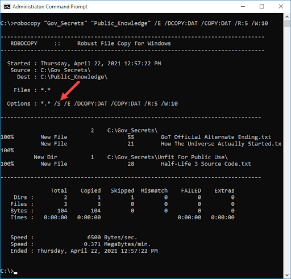This screenshot has width=291, height=279.
Task: Click the /S option the arrow points to
Action: pos(57,103)
